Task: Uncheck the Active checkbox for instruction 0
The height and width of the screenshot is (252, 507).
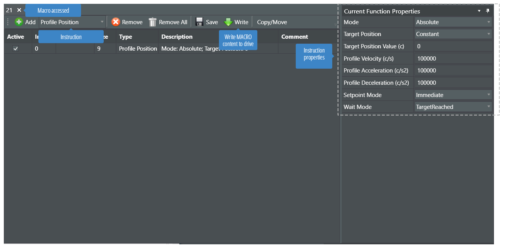Action: (16, 49)
